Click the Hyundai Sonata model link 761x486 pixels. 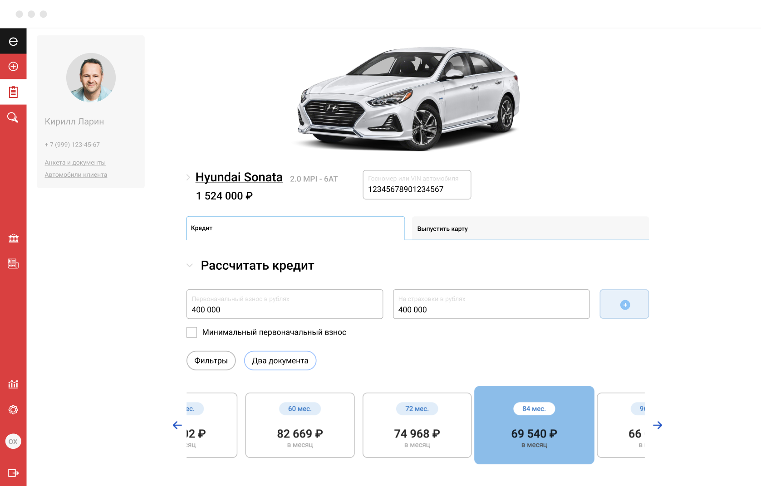(239, 177)
